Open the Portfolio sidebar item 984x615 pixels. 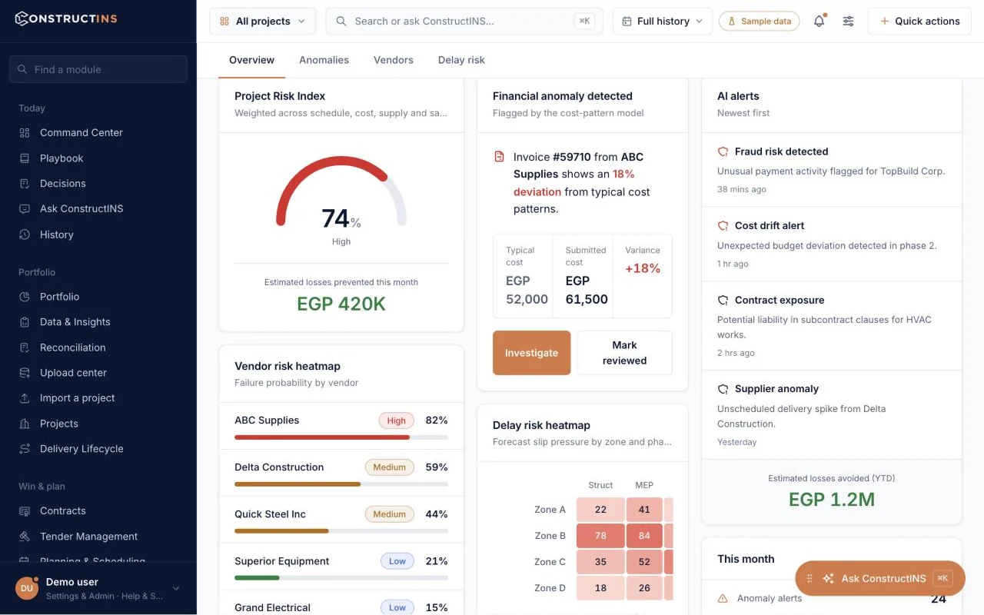98,296
